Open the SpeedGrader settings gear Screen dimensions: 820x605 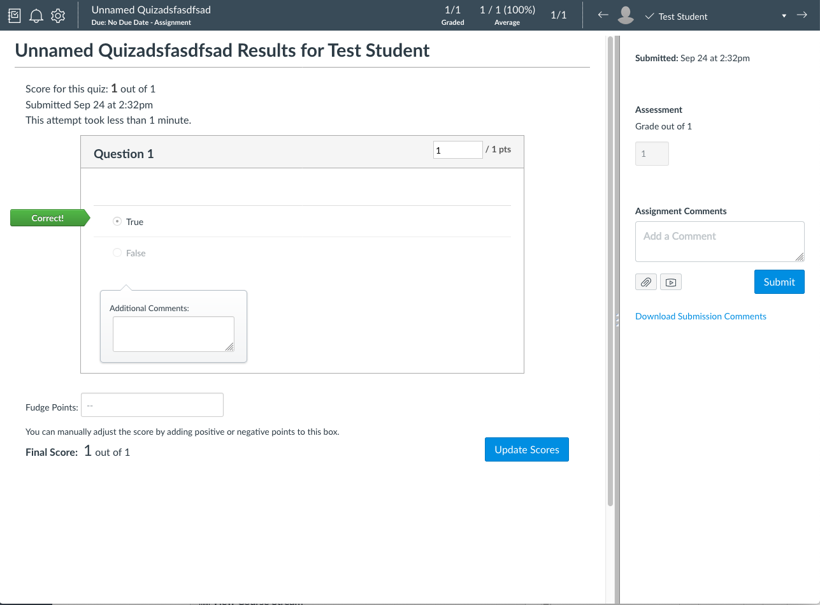57,15
